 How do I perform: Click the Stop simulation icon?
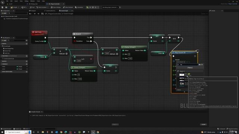pyautogui.click(x=93, y=7)
